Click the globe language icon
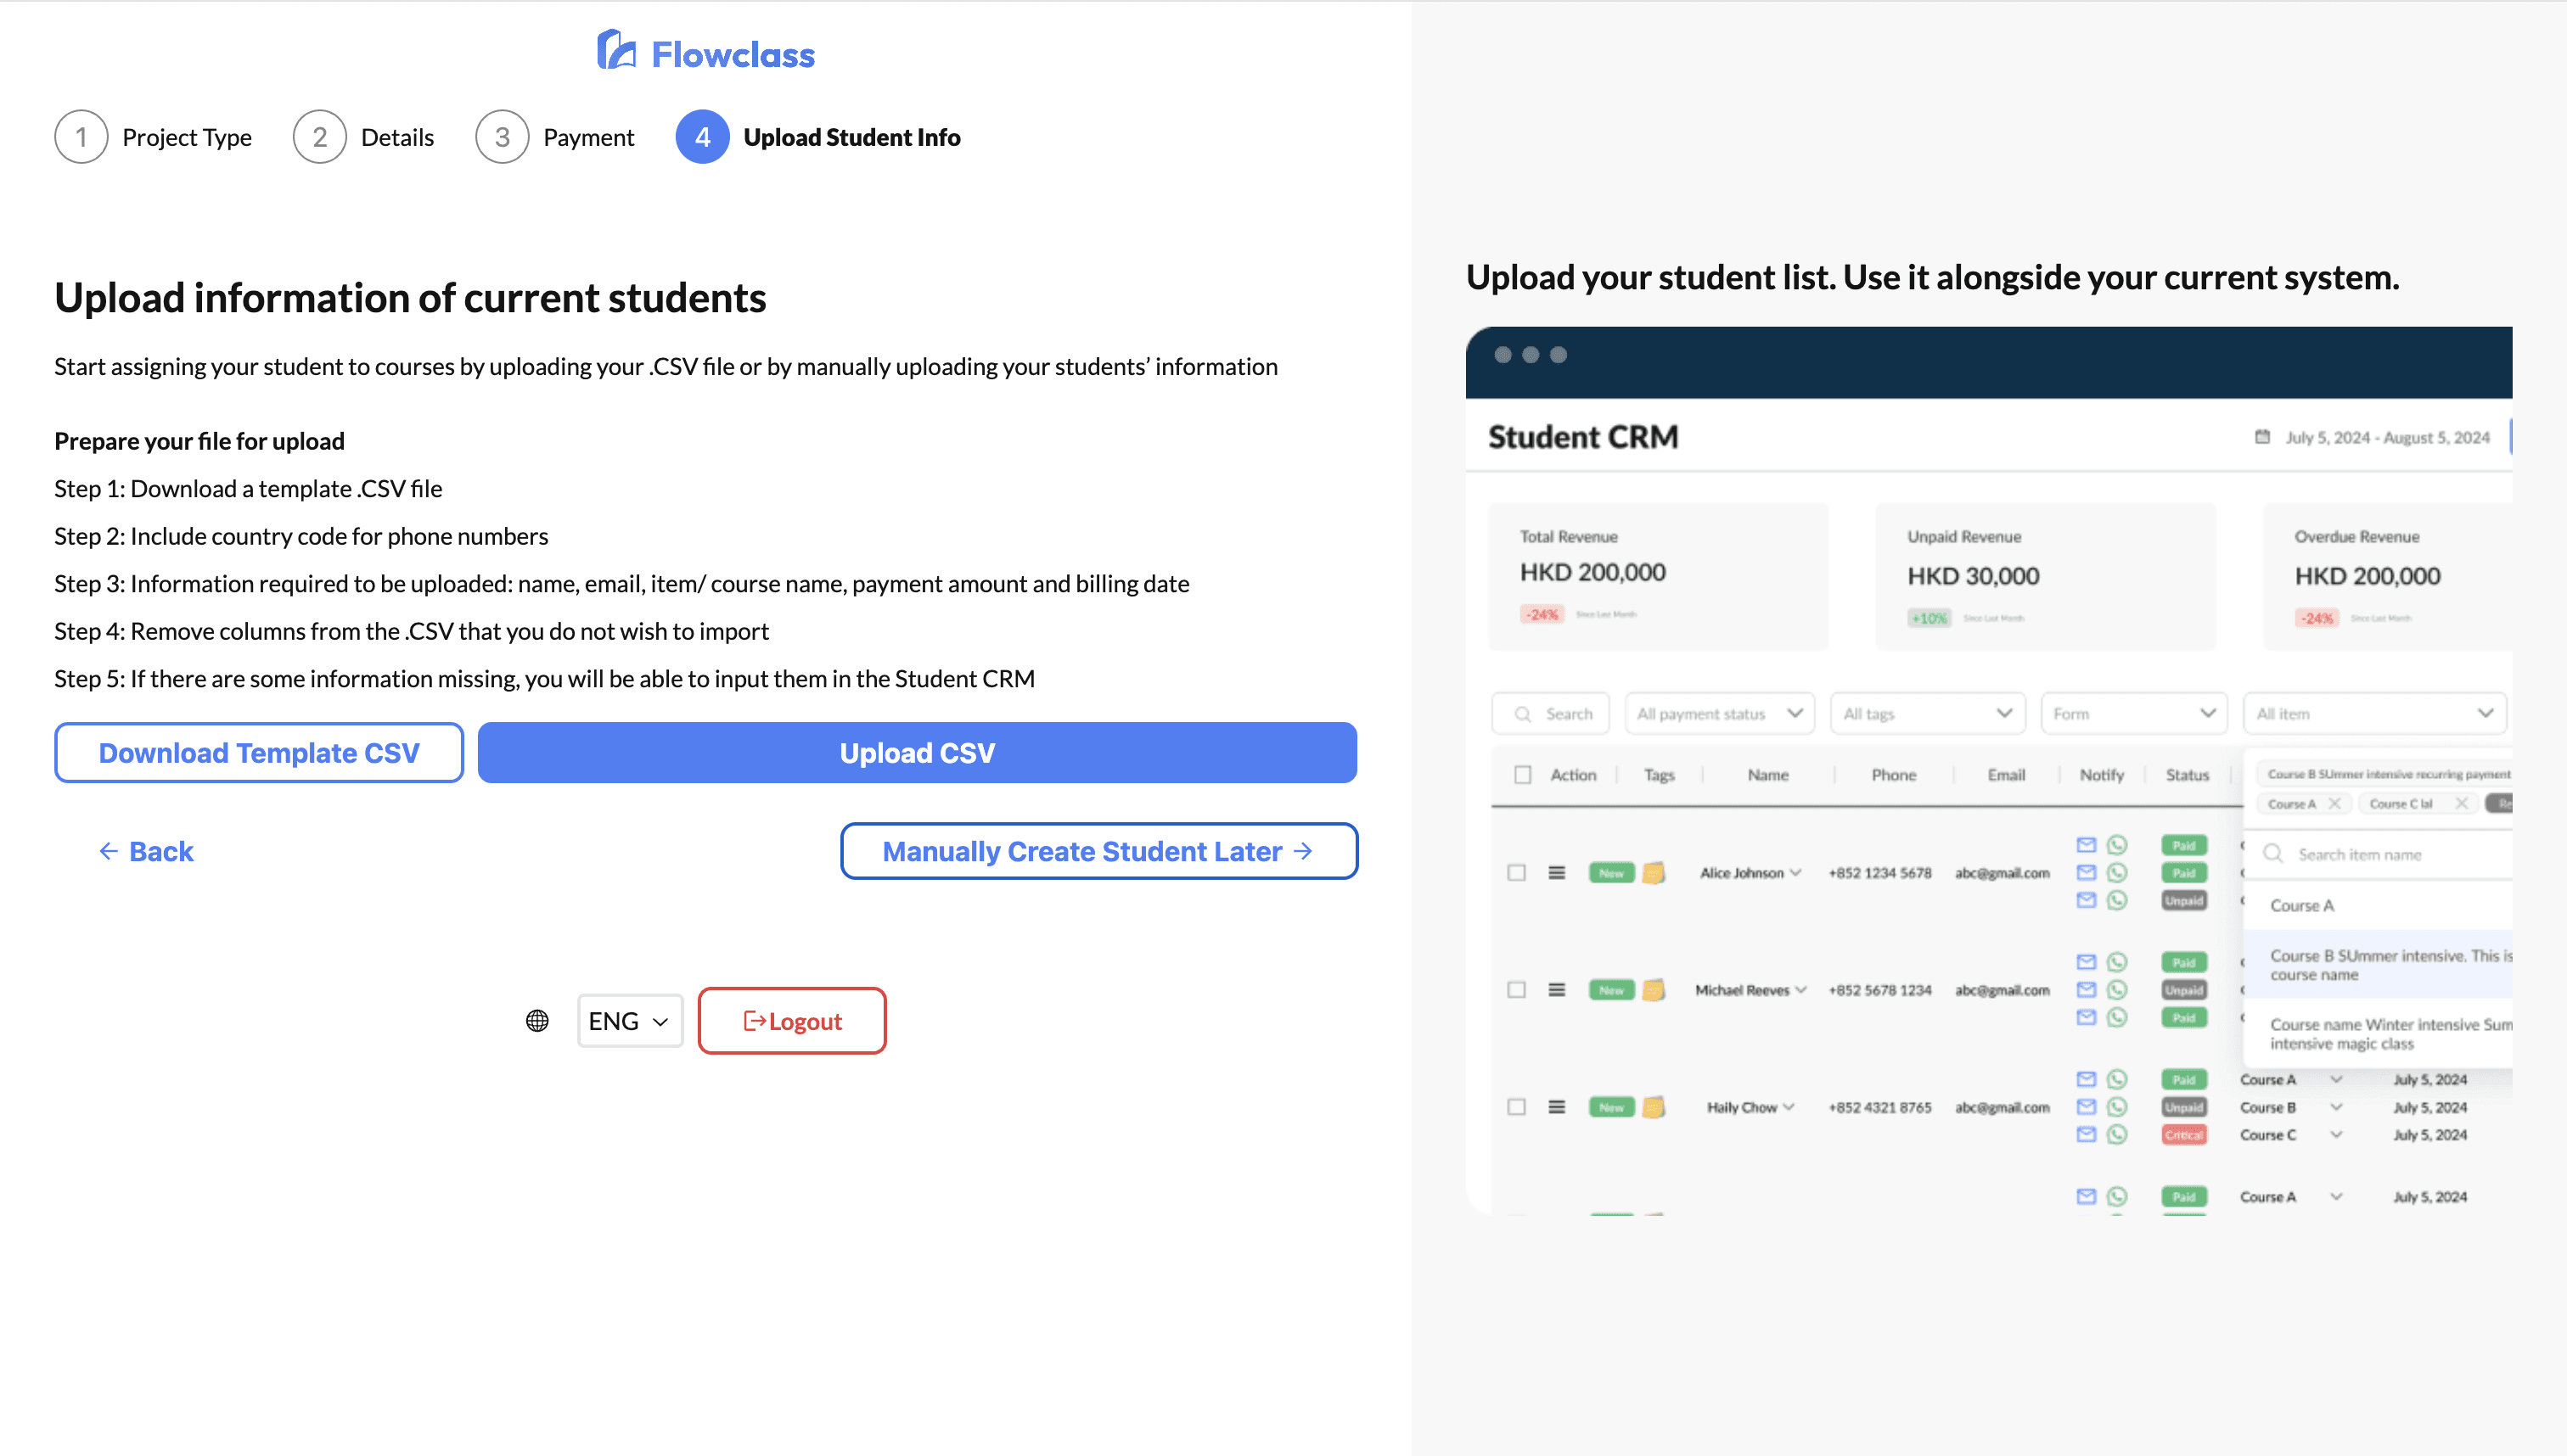The height and width of the screenshot is (1456, 2567). click(537, 1021)
